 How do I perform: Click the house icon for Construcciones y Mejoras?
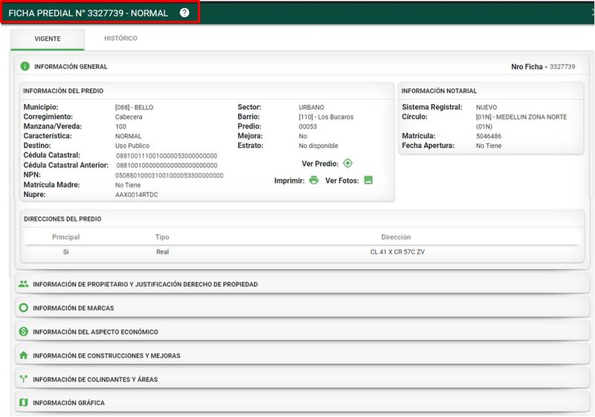point(23,355)
